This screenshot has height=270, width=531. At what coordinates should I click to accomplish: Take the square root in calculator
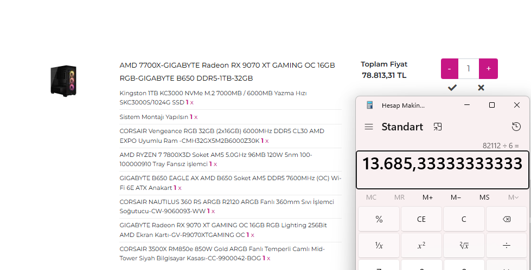tap(464, 245)
